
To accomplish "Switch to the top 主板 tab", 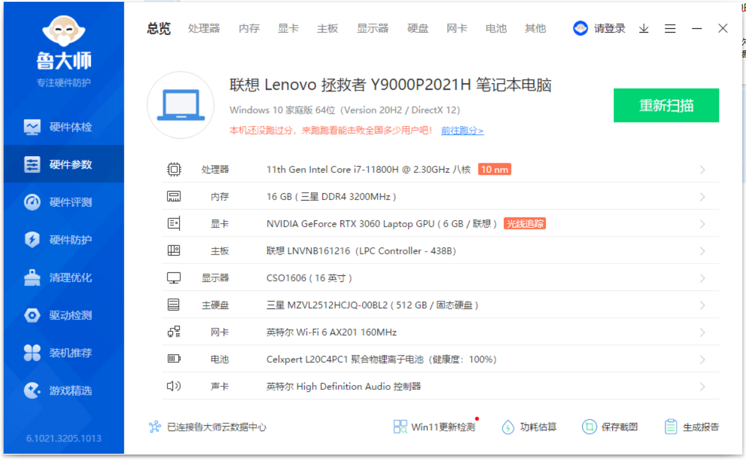I will point(327,28).
